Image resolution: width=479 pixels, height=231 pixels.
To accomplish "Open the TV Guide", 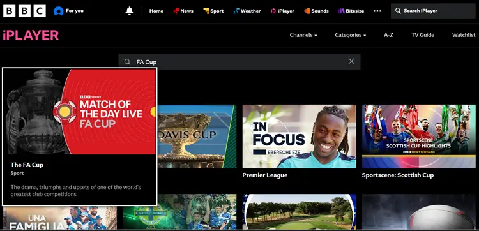I will (x=423, y=35).
